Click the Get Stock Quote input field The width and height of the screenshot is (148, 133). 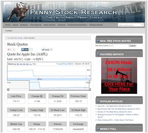(119, 46)
